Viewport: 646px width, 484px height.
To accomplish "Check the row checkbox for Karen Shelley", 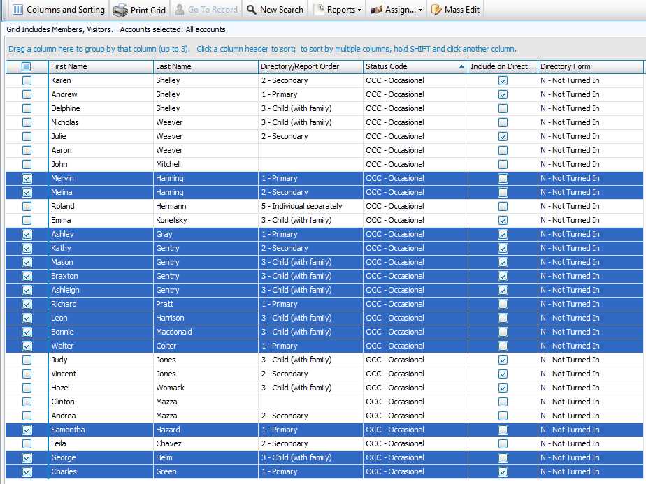I will point(27,80).
